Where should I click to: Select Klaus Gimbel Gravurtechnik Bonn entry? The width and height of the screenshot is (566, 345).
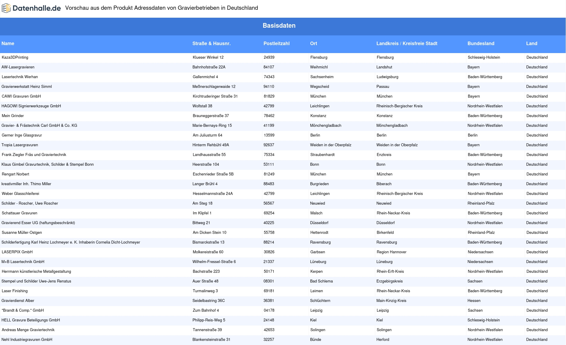pyautogui.click(x=47, y=165)
